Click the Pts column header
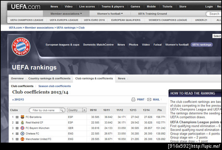The height and width of the screenshot is (150, 222). [159, 110]
